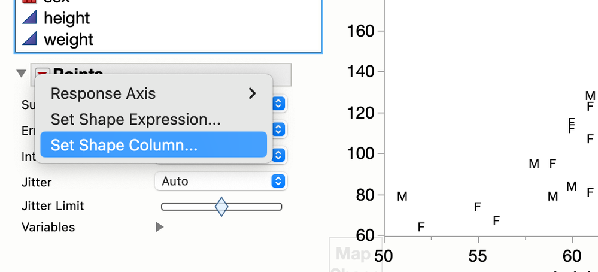Open the Jitter Auto dropdown
The width and height of the screenshot is (598, 272).
(221, 181)
